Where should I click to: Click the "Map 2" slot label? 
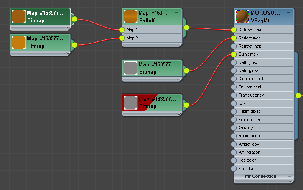(132, 38)
